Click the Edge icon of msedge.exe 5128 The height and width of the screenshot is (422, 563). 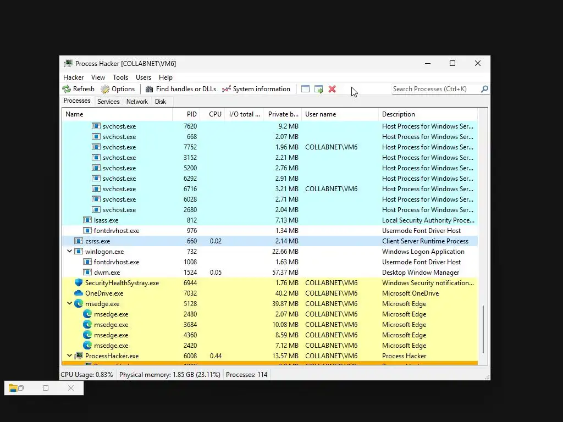pyautogui.click(x=78, y=303)
